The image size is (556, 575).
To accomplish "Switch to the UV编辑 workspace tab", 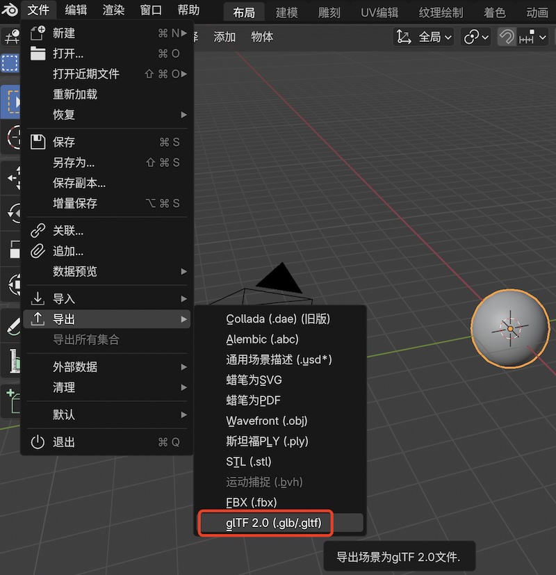I will [379, 13].
